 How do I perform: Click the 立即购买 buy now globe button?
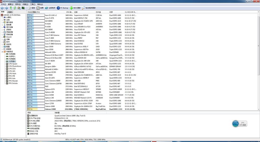coord(50,8)
